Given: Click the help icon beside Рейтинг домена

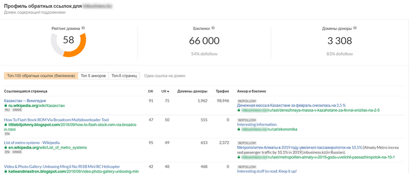Looking at the screenshot, I should pos(83,28).
